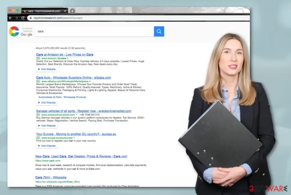Expand arrow beside www.wreckonlinemarket.com URL

[76, 115]
